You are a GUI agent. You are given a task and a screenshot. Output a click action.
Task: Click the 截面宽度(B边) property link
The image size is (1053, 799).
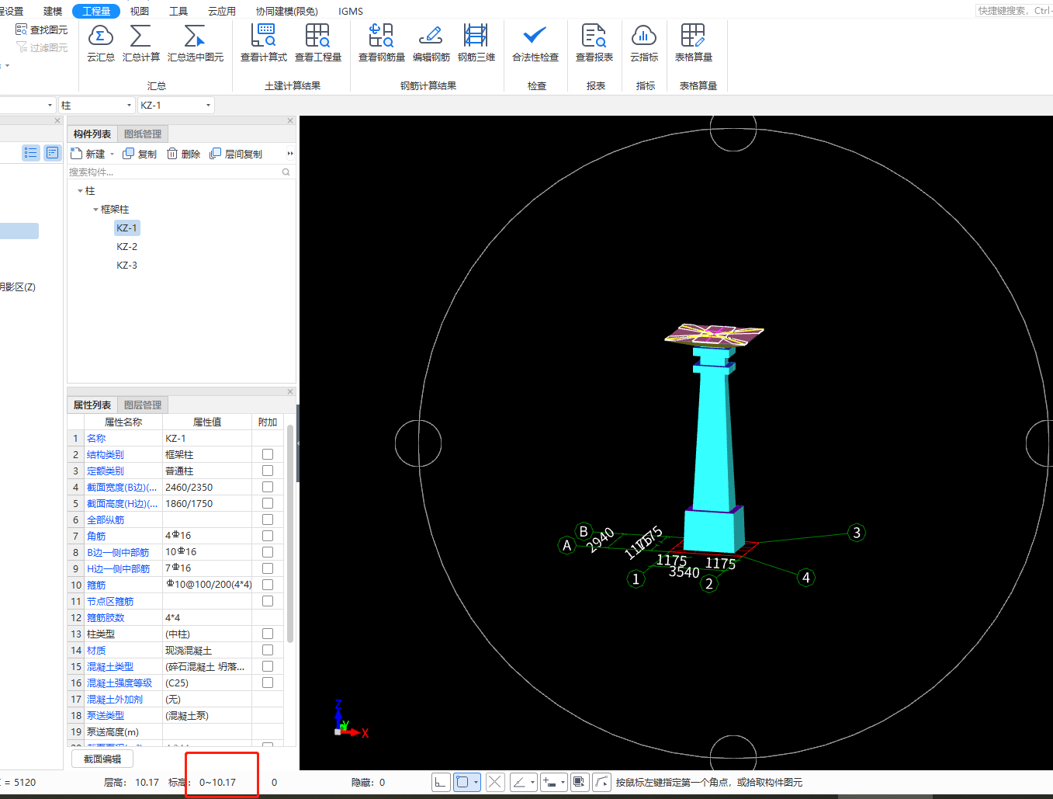coord(122,487)
